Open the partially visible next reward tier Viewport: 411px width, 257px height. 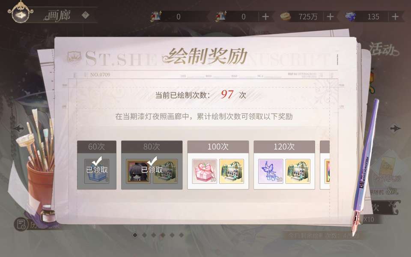[325, 165]
